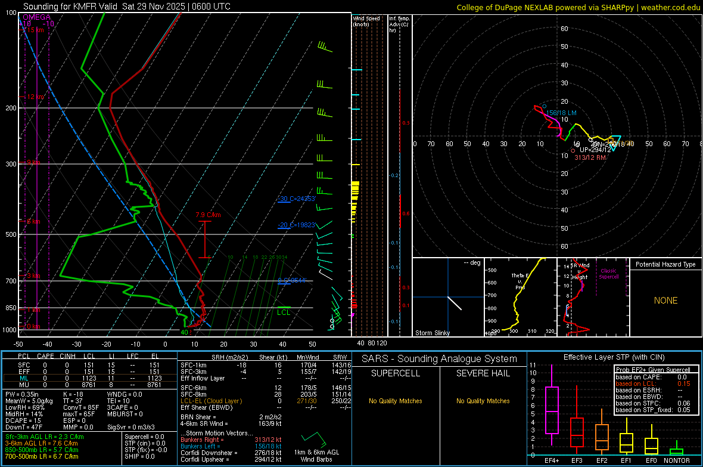
Task: Click the 'UP=294/12' hodograph label
Action: (595, 150)
